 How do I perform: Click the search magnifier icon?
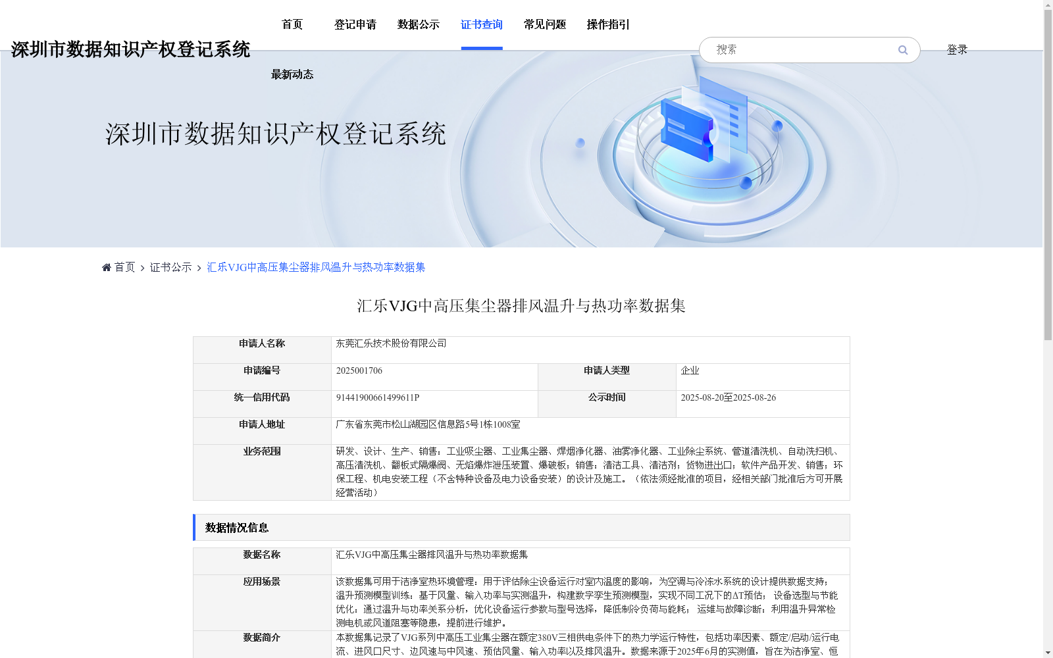coord(903,50)
